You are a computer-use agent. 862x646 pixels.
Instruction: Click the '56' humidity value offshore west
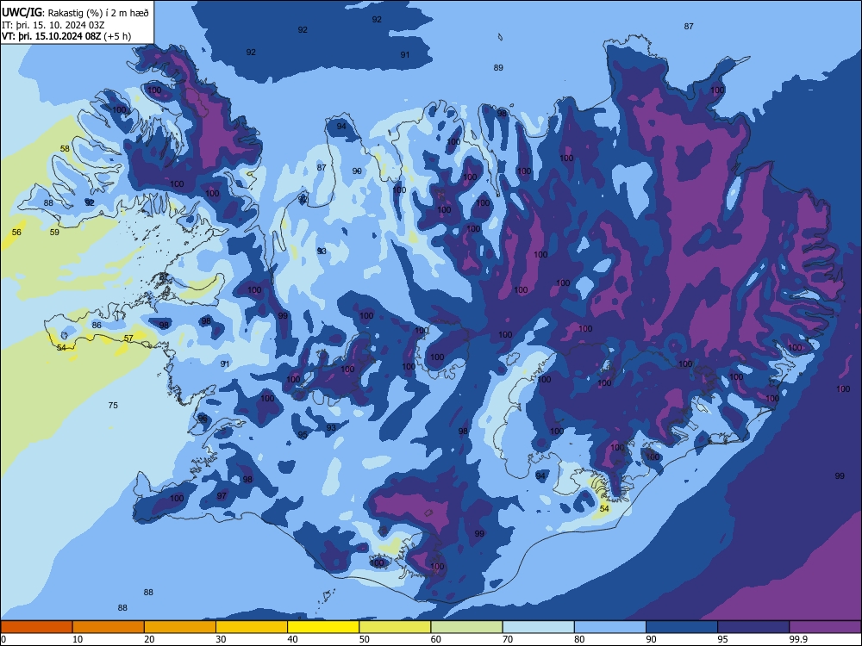[16, 233]
